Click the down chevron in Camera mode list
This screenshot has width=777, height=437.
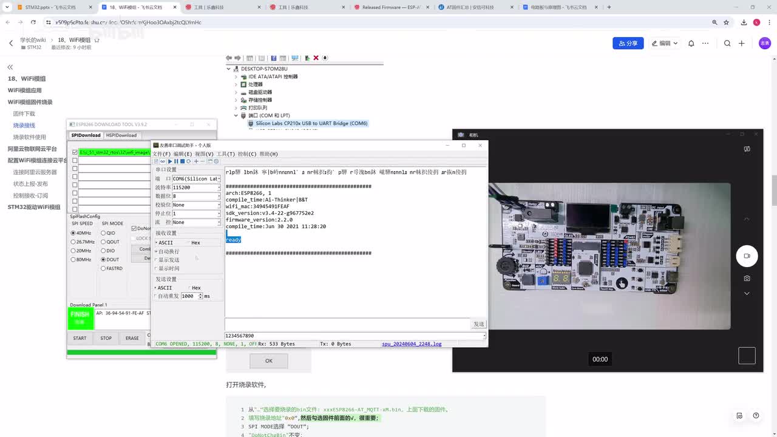click(747, 293)
